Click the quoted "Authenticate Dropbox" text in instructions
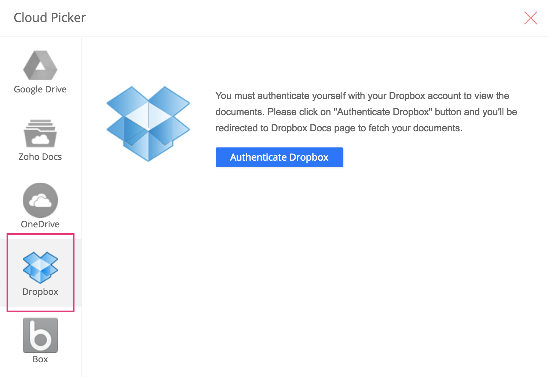This screenshot has width=548, height=377. point(383,112)
